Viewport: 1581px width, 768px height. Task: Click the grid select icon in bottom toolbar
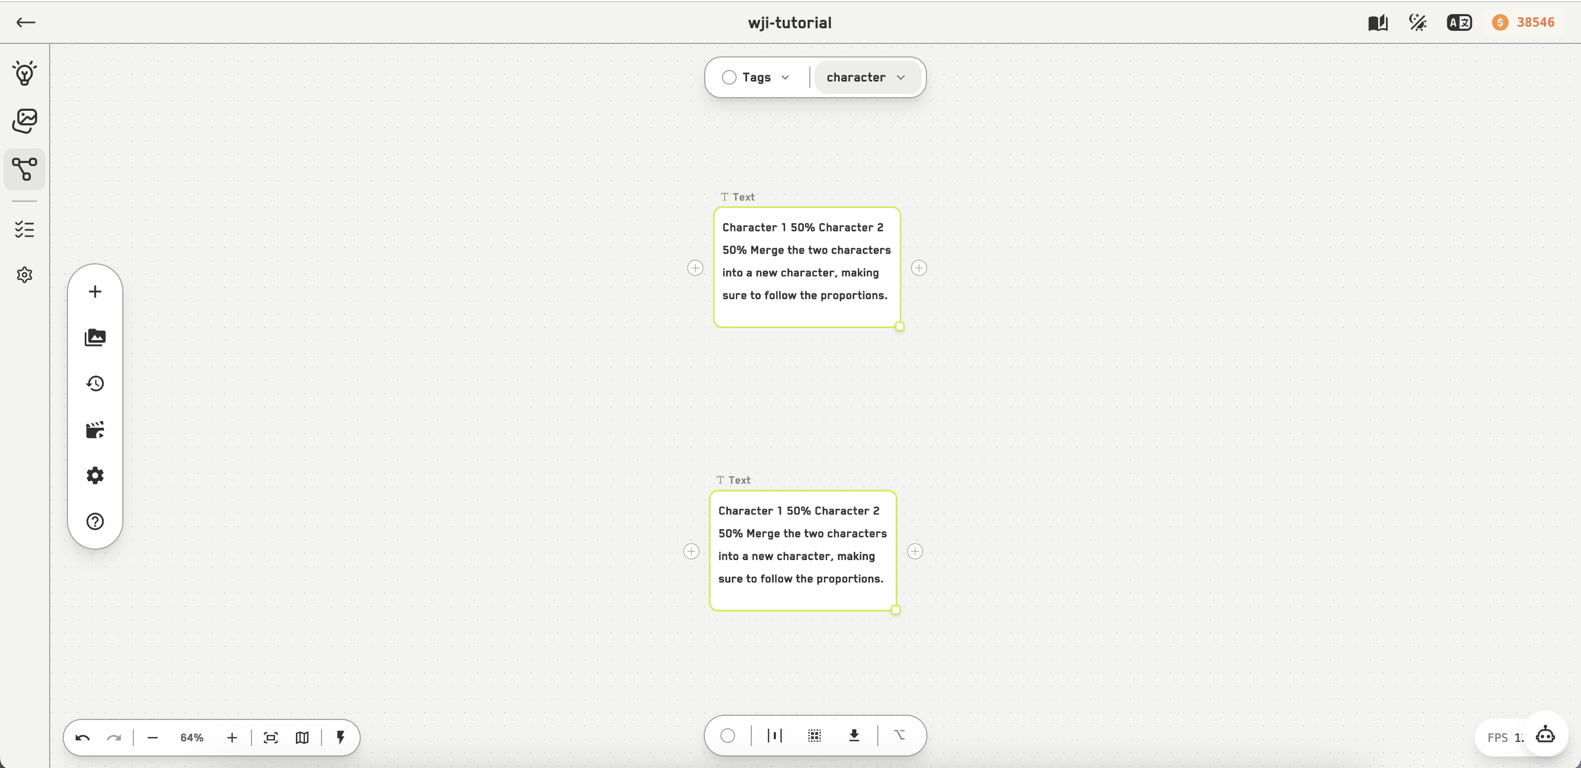(815, 736)
